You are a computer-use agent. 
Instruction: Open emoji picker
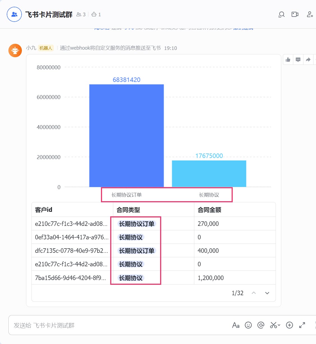click(248, 325)
